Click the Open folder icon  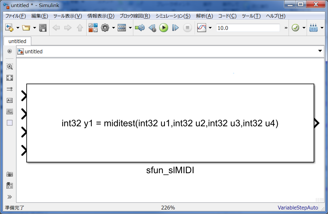pos(26,28)
